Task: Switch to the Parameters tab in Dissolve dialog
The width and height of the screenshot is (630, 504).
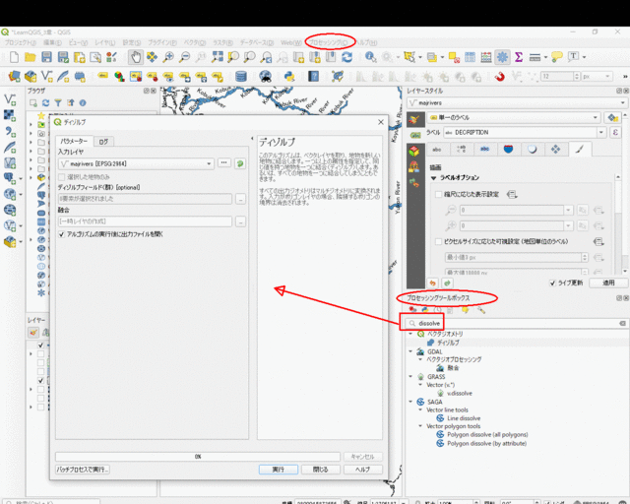Action: point(74,141)
